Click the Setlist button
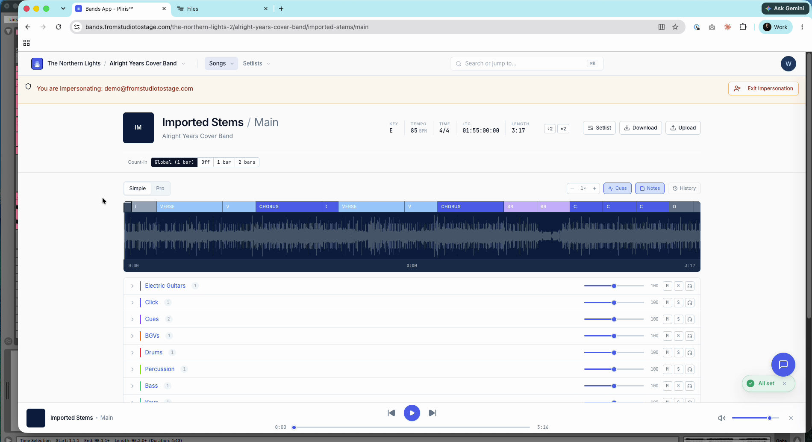 tap(599, 128)
